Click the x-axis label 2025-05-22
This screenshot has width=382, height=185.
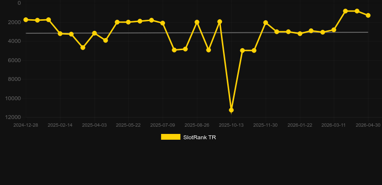[128, 125]
